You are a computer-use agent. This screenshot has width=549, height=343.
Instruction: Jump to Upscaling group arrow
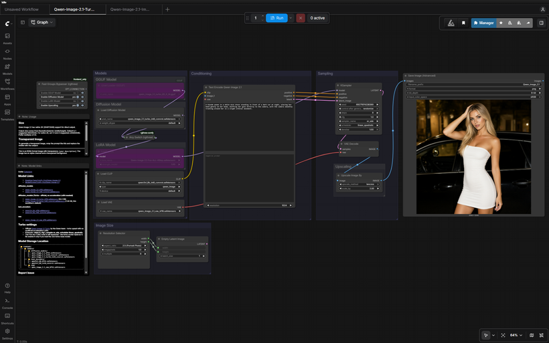pyautogui.click(x=82, y=105)
